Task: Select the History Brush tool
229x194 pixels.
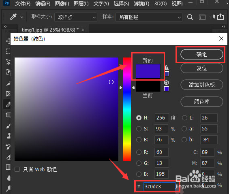Action: 8,147
